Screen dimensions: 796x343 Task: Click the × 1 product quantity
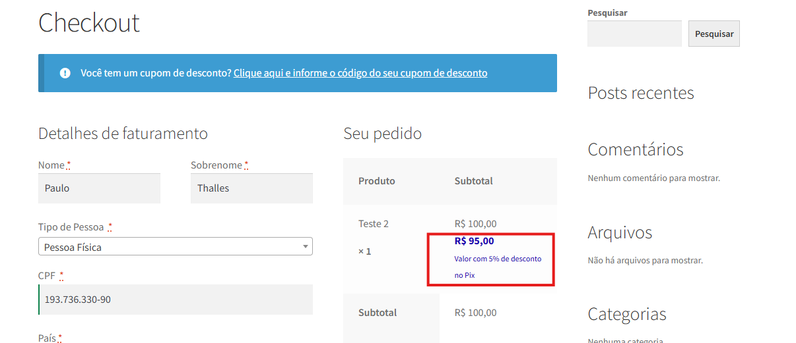(364, 251)
